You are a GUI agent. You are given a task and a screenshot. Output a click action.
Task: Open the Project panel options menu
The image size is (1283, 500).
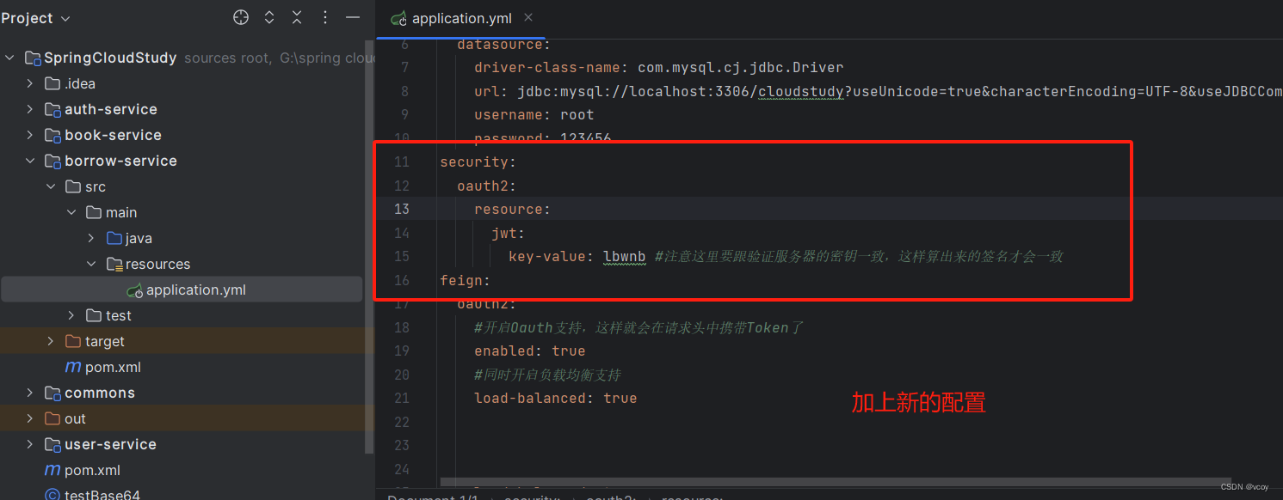(x=325, y=18)
